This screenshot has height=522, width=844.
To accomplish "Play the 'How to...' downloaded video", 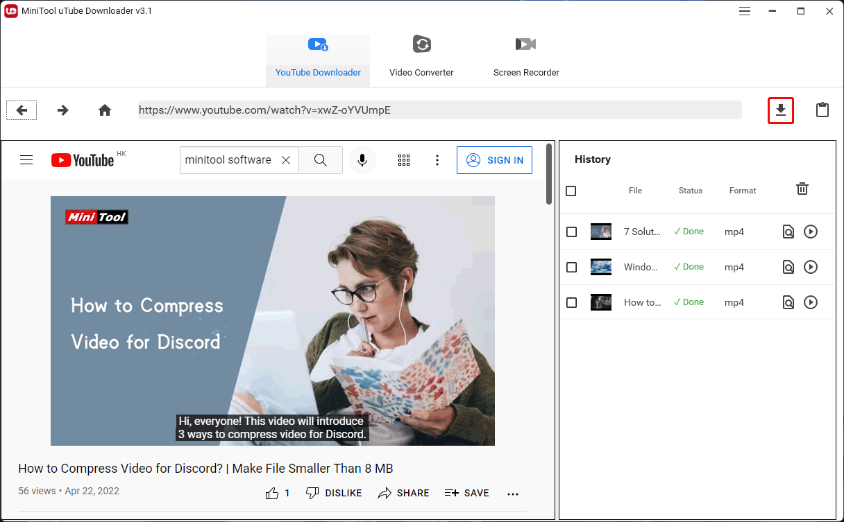I will coord(811,302).
